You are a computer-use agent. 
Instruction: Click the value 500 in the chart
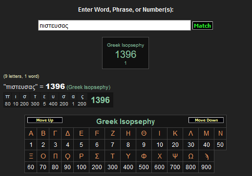pyautogui.click(x=144, y=167)
